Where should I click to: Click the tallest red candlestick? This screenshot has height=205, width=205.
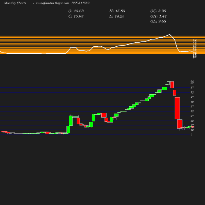tap(177, 108)
